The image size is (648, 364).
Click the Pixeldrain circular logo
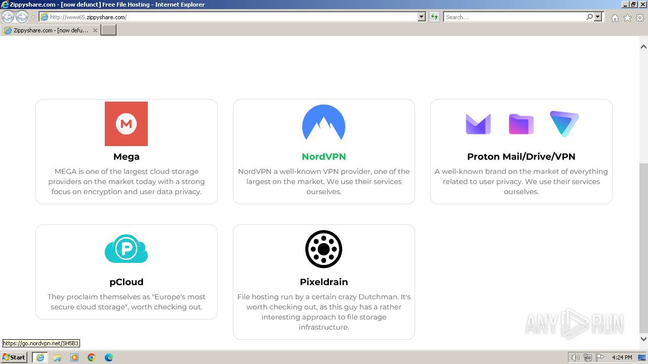coord(323,249)
